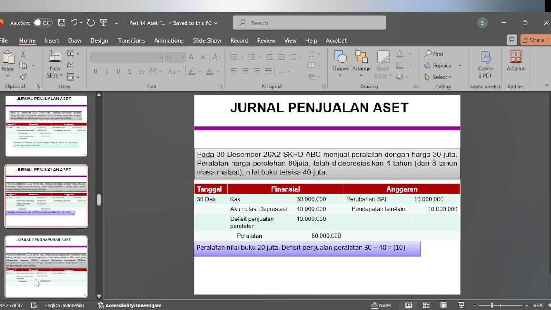This screenshot has width=551, height=310.
Task: Click the comments icon near Share
Action: (x=511, y=40)
